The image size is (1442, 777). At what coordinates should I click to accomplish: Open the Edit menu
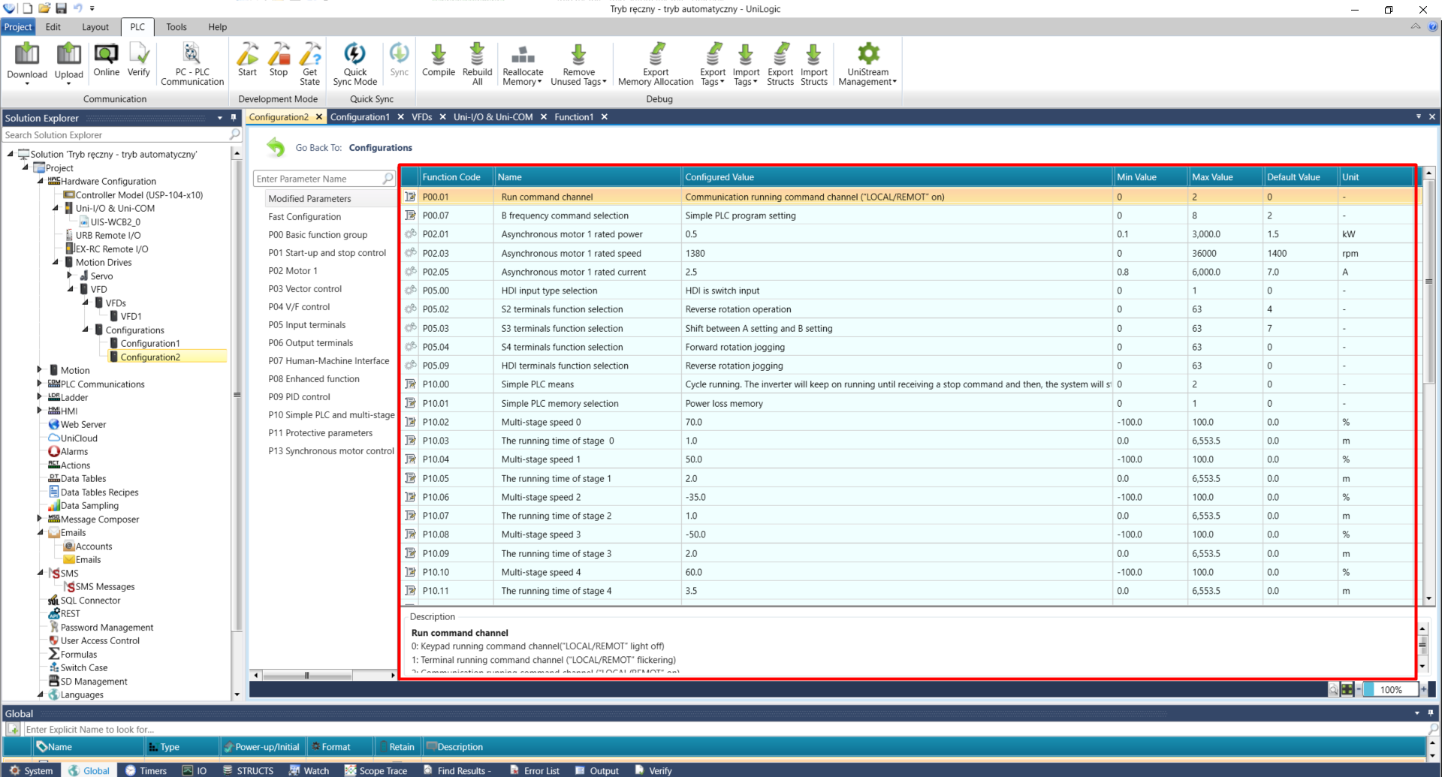(x=53, y=27)
